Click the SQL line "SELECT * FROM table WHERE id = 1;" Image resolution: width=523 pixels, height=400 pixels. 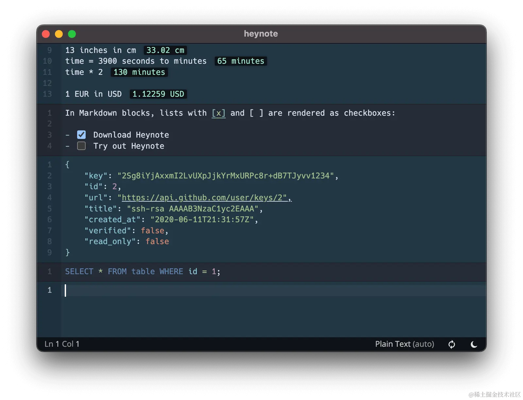pyautogui.click(x=143, y=272)
